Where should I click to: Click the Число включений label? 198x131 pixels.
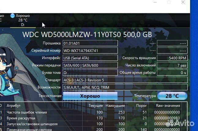pyautogui.click(x=140, y=65)
